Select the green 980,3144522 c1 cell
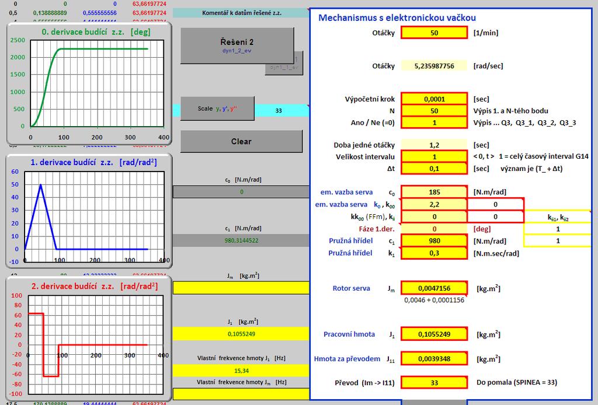598x405 pixels. click(241, 240)
